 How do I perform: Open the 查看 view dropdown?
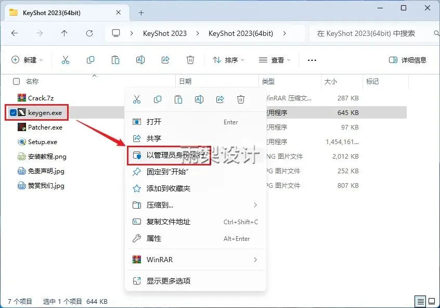tap(275, 60)
